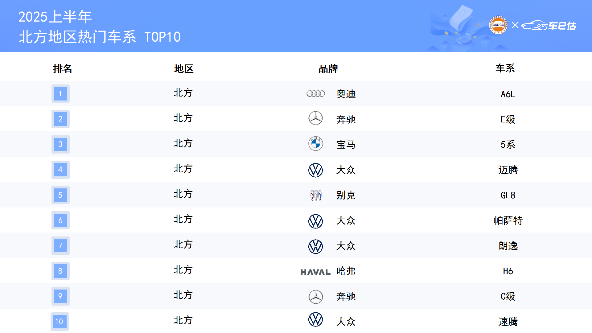Select the brand name 别克
592x333 pixels.
tap(346, 195)
